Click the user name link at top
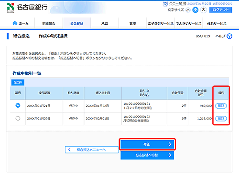Image resolution: width=239 pixels, height=181 pixels. point(178,4)
